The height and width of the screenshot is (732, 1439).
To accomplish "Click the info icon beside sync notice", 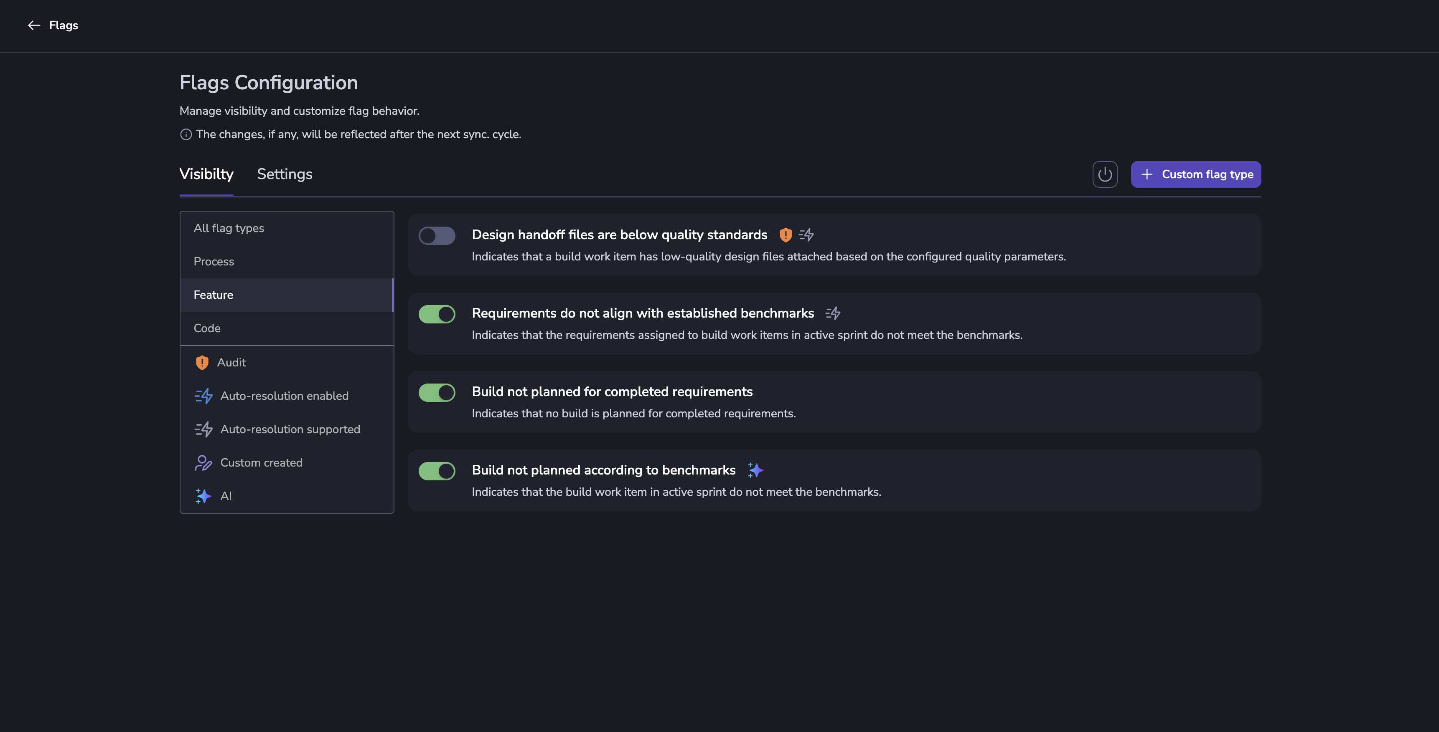I will 186,134.
